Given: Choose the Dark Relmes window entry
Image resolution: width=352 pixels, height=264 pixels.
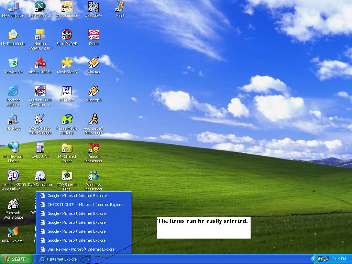Looking at the screenshot, I should point(84,249).
